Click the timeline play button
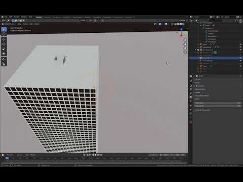The image size is (243, 182). 96,155
